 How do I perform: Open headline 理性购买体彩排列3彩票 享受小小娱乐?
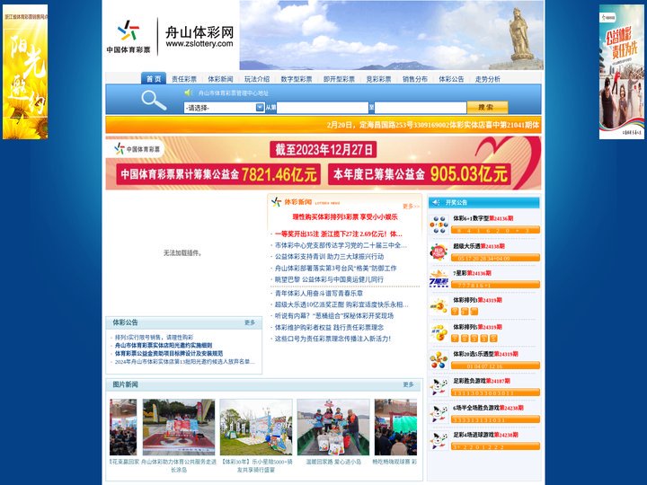coord(345,216)
